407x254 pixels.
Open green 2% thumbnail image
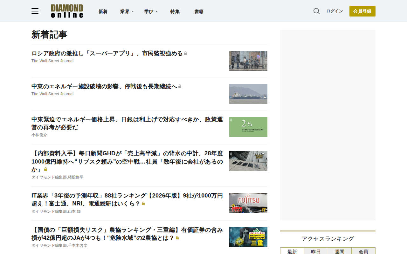[248, 127]
